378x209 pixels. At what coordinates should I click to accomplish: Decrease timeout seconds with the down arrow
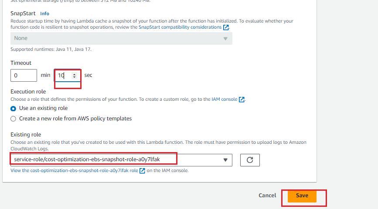point(74,77)
